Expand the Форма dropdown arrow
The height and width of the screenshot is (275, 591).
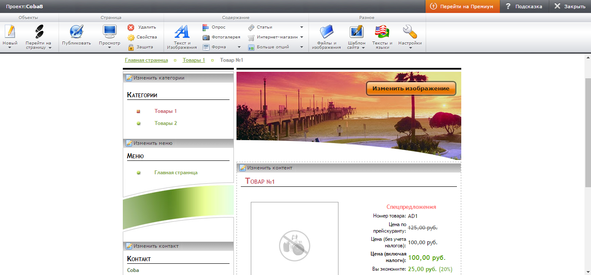238,47
